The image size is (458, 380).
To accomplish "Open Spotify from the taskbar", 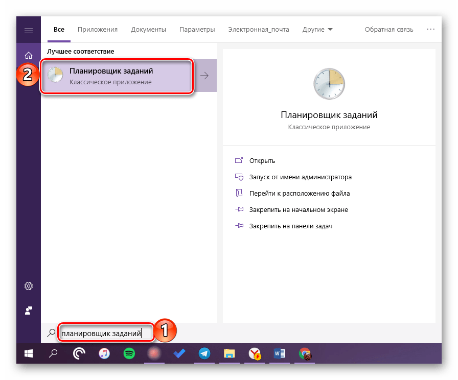I will [x=128, y=353].
